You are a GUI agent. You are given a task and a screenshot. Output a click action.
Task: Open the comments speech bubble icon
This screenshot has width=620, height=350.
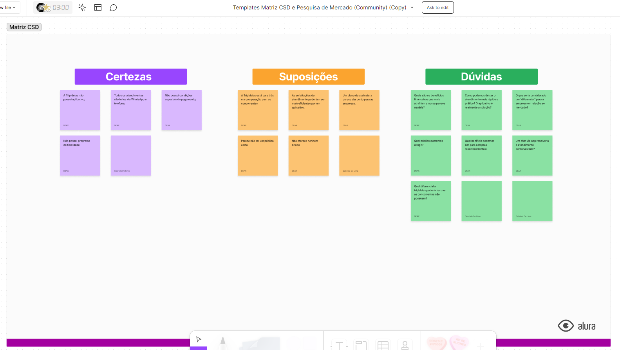pos(113,7)
